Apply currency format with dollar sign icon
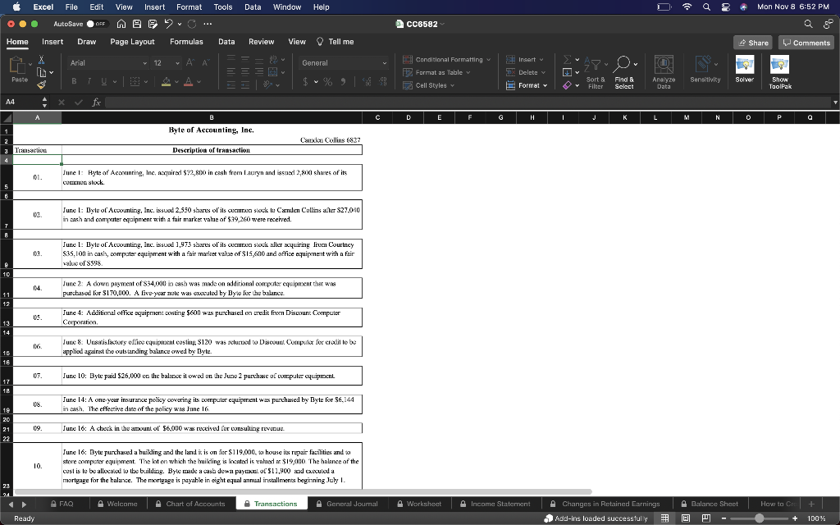Screen dimensions: 840x525 pos(305,83)
